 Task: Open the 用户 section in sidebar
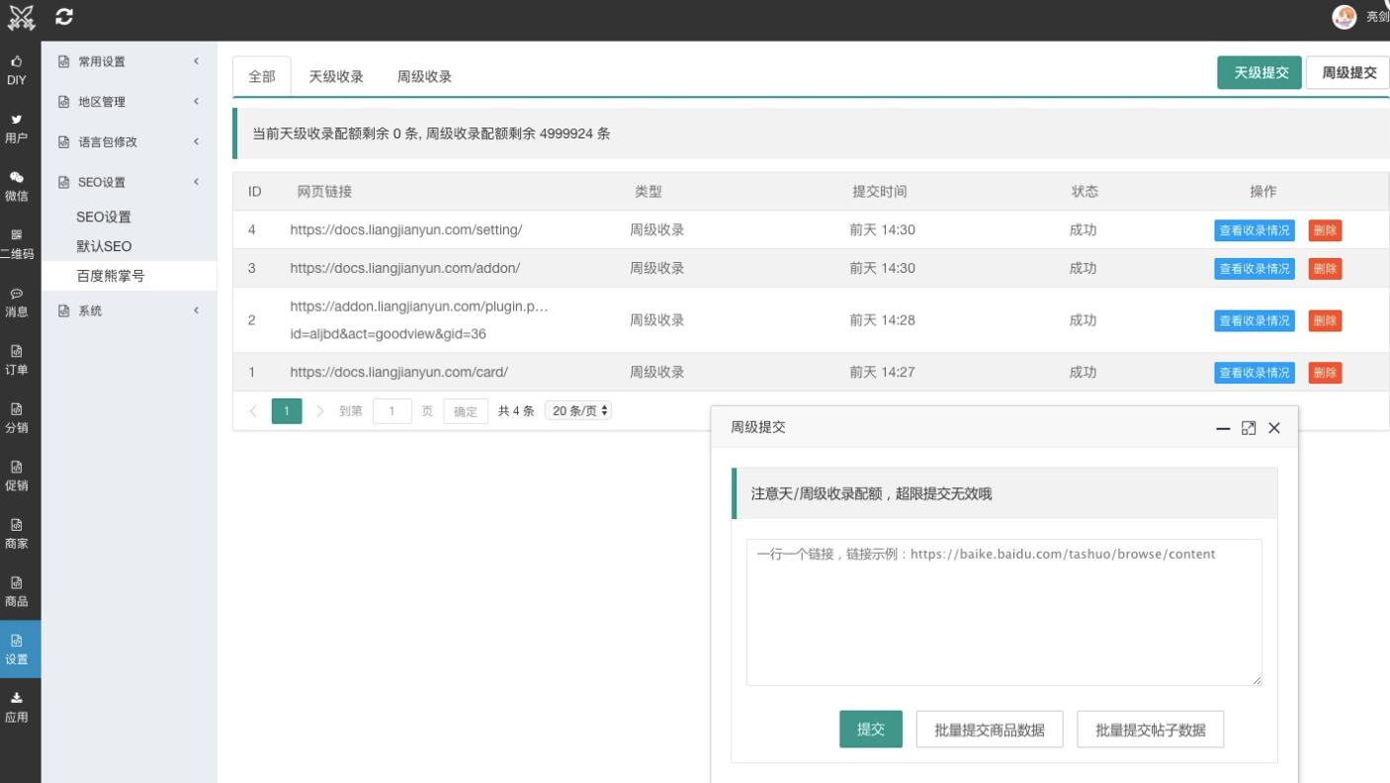(17, 129)
